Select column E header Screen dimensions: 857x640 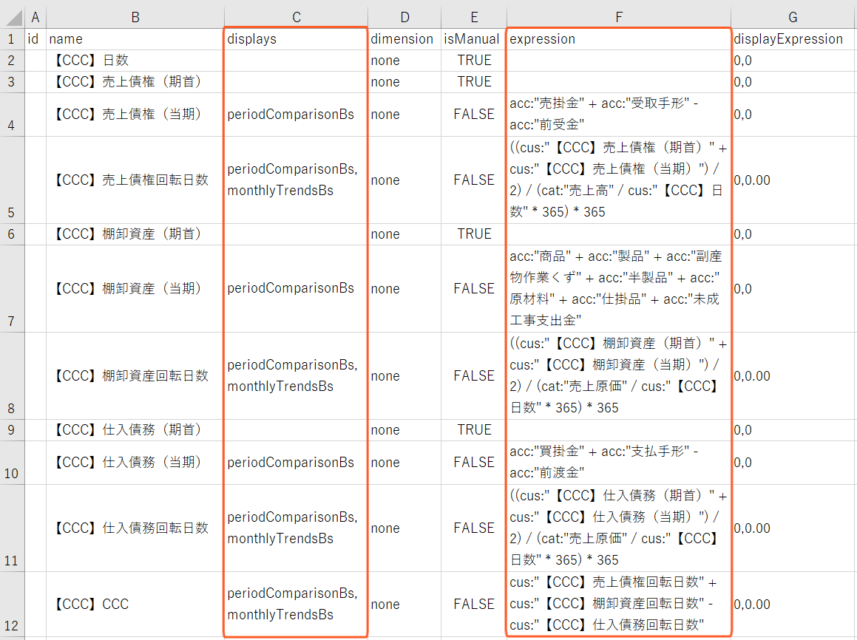(474, 18)
